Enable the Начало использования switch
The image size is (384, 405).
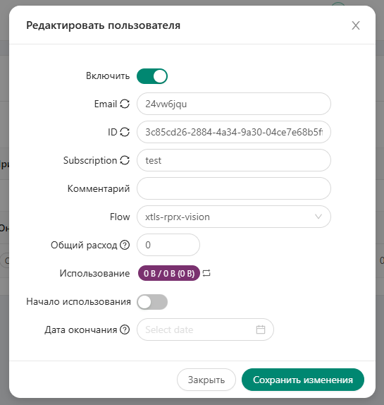(x=152, y=302)
